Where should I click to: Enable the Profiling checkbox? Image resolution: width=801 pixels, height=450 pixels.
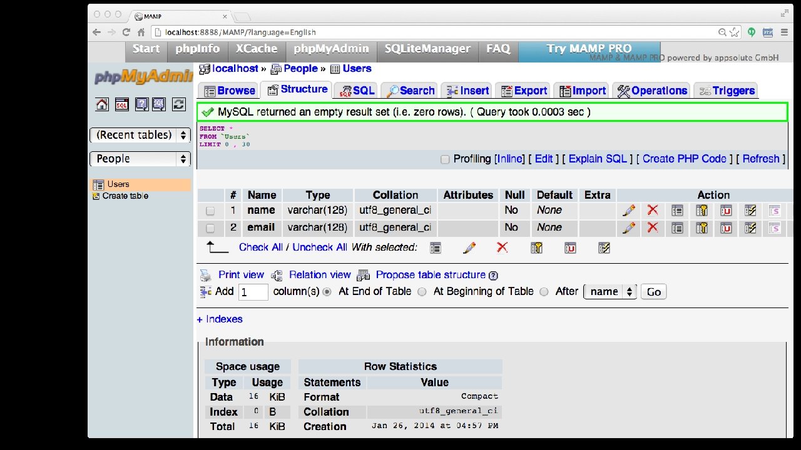tap(445, 159)
